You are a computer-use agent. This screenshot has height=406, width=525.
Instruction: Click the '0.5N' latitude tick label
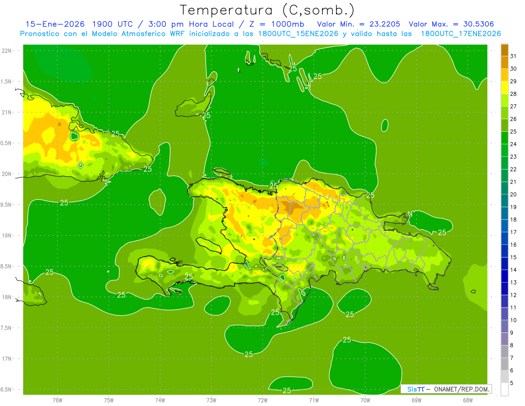pos(7,143)
